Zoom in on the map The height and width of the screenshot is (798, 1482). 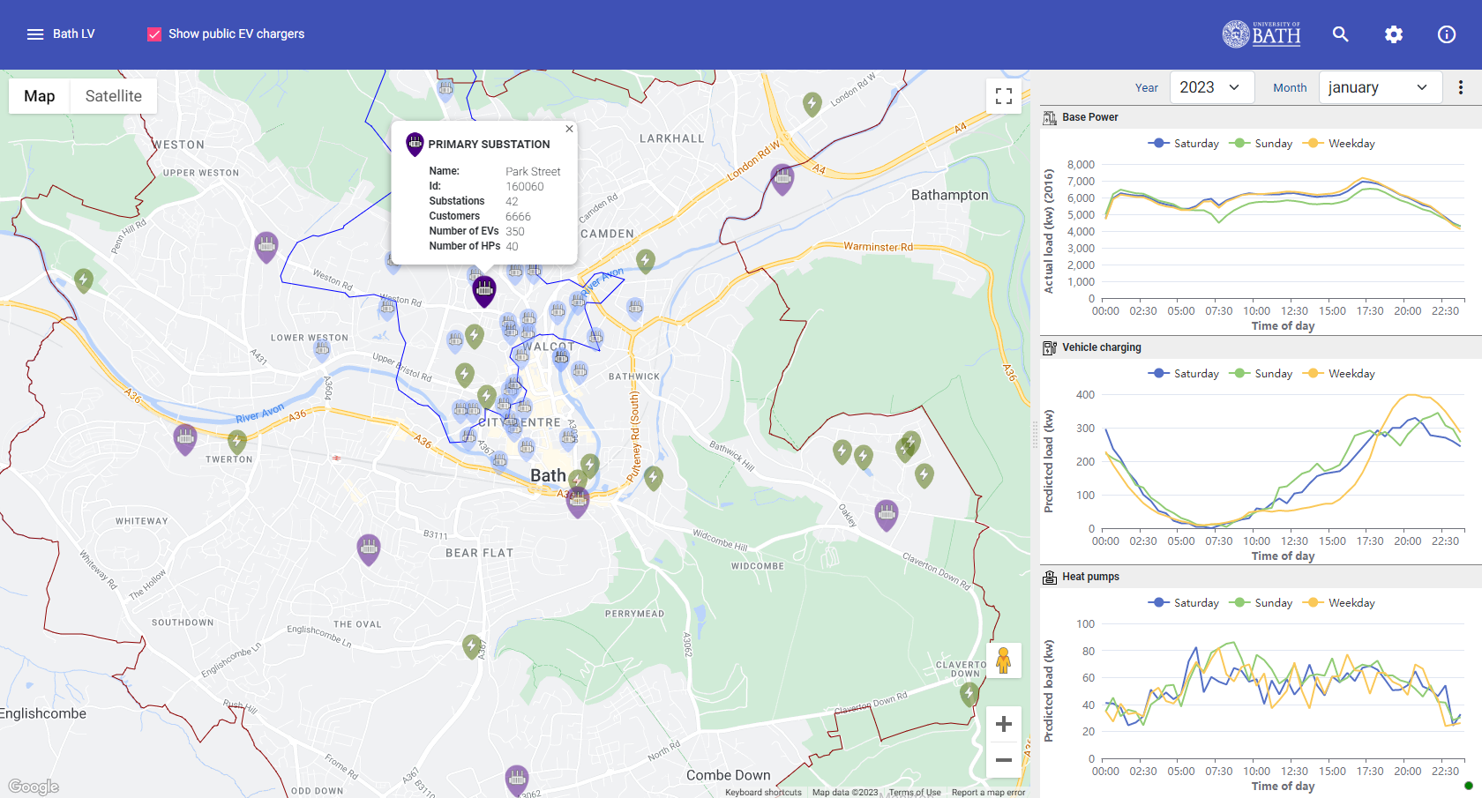[1003, 724]
